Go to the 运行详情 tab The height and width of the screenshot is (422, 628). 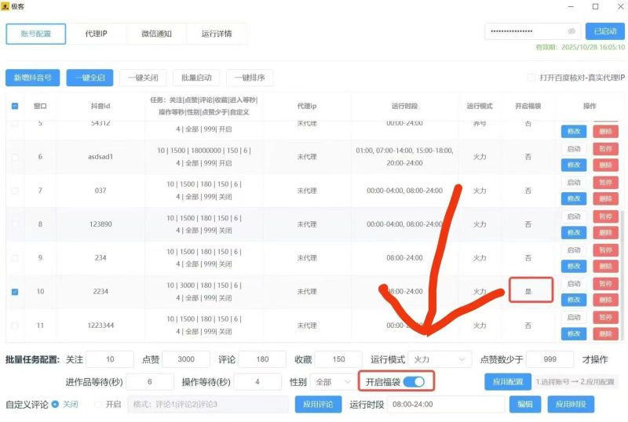pyautogui.click(x=216, y=34)
